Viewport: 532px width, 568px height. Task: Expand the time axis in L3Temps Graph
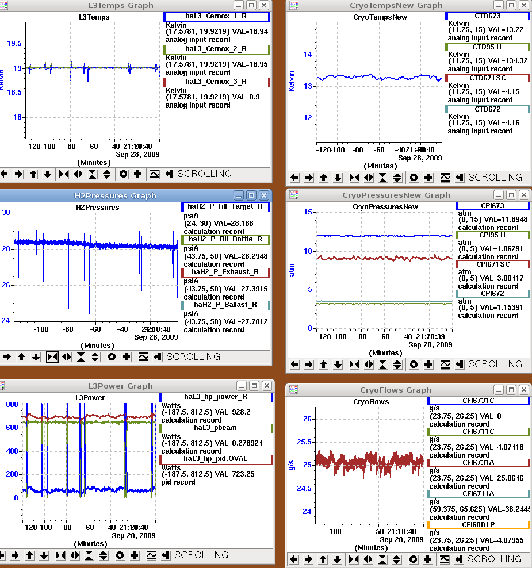pos(78,174)
